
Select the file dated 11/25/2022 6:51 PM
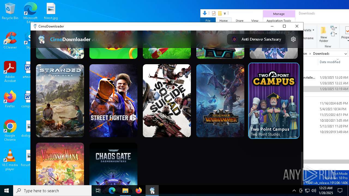(326, 115)
